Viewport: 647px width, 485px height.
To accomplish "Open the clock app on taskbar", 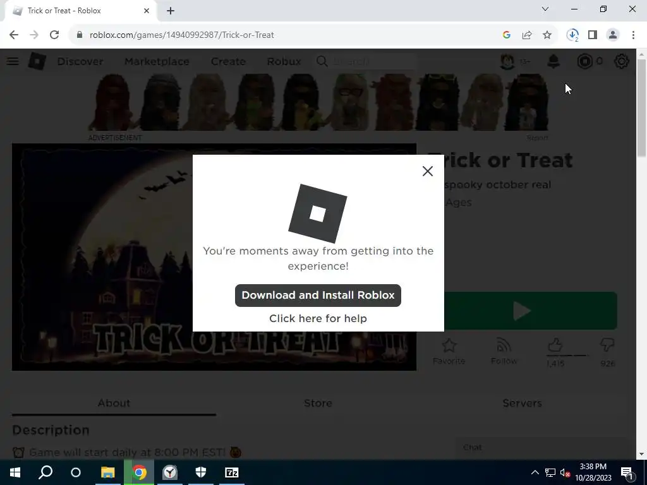I will pos(169,472).
